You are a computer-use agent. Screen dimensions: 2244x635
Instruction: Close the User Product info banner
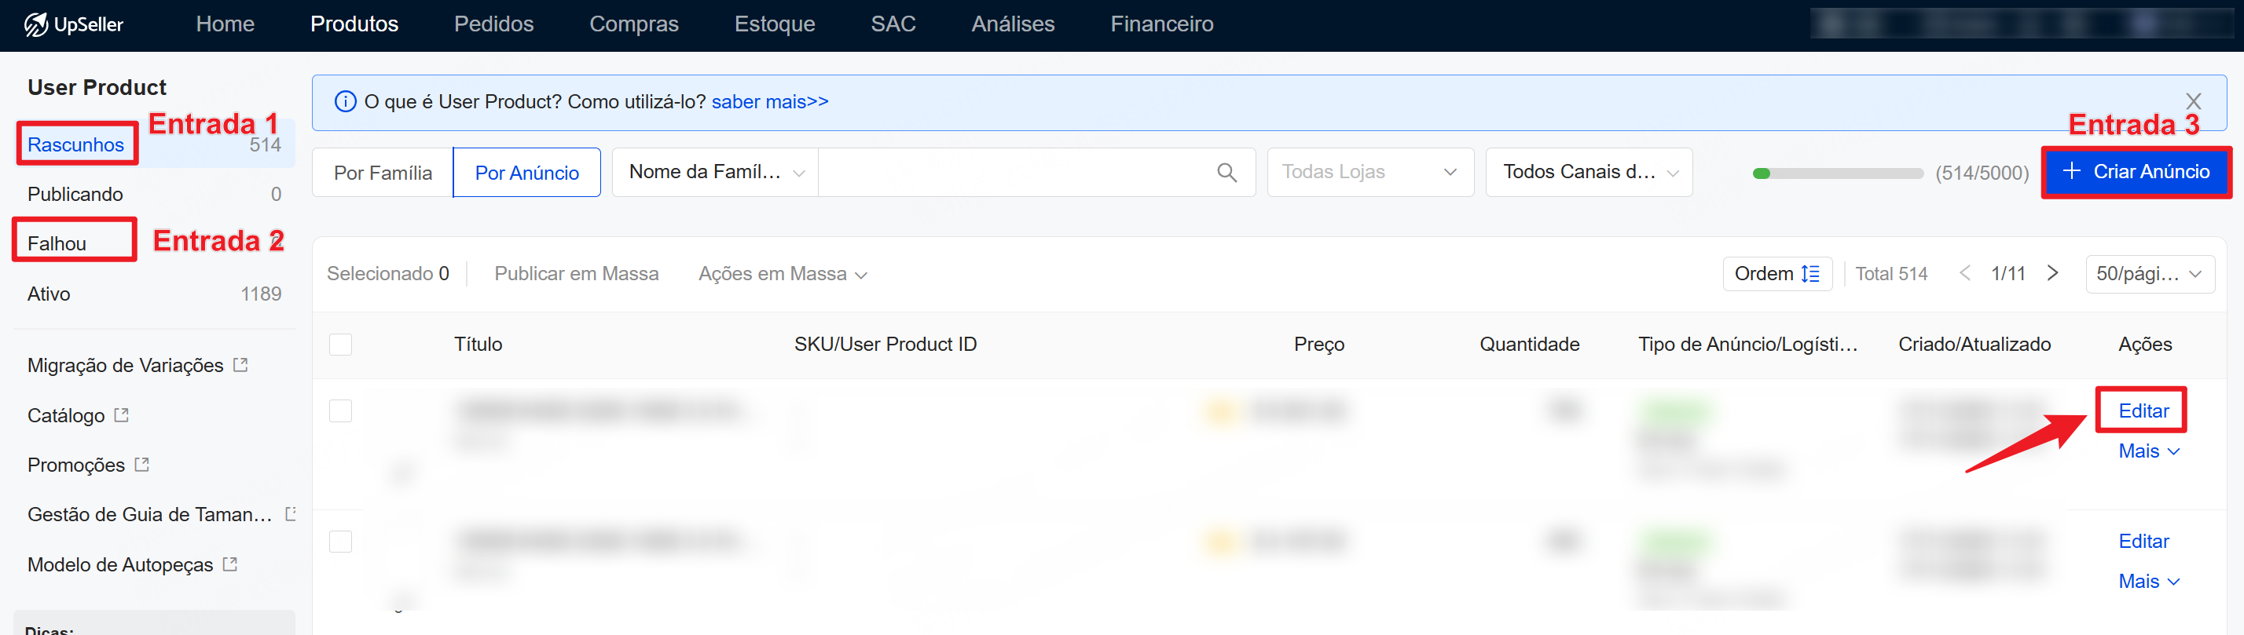click(x=2193, y=101)
